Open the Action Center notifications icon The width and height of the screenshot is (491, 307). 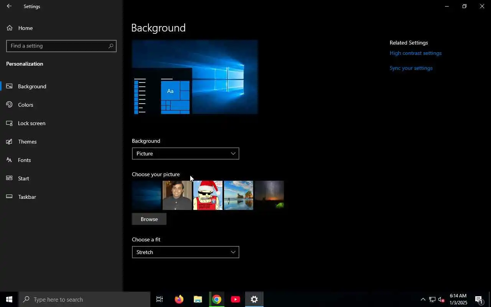pos(479,299)
